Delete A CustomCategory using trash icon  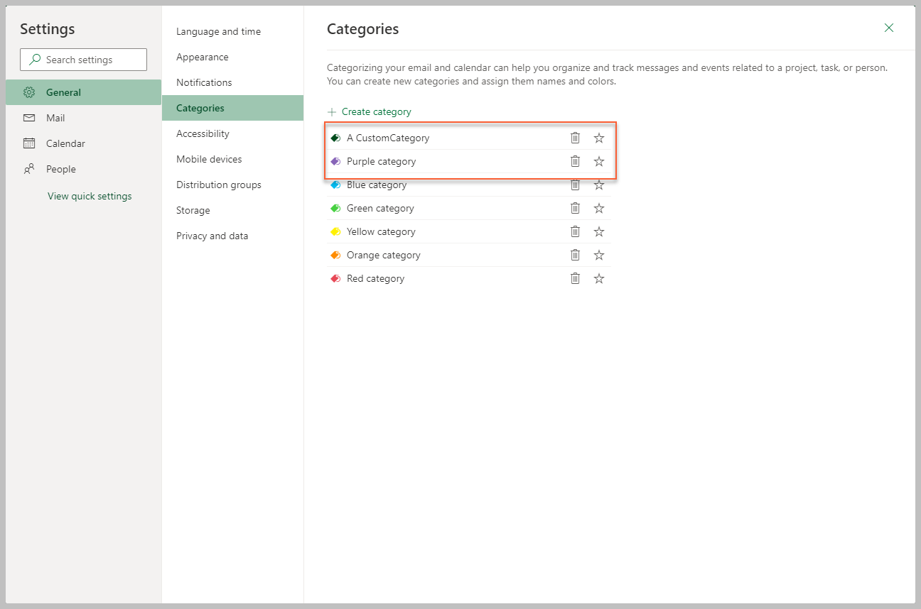click(575, 137)
